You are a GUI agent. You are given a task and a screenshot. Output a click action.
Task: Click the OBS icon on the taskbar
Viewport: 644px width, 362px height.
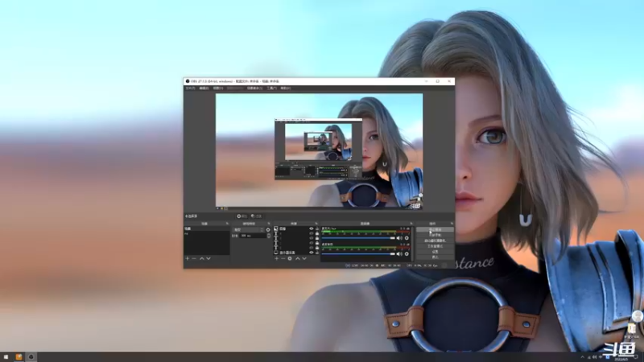31,357
